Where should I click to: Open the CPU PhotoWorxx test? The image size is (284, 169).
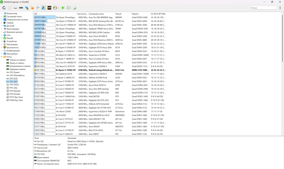17,75
